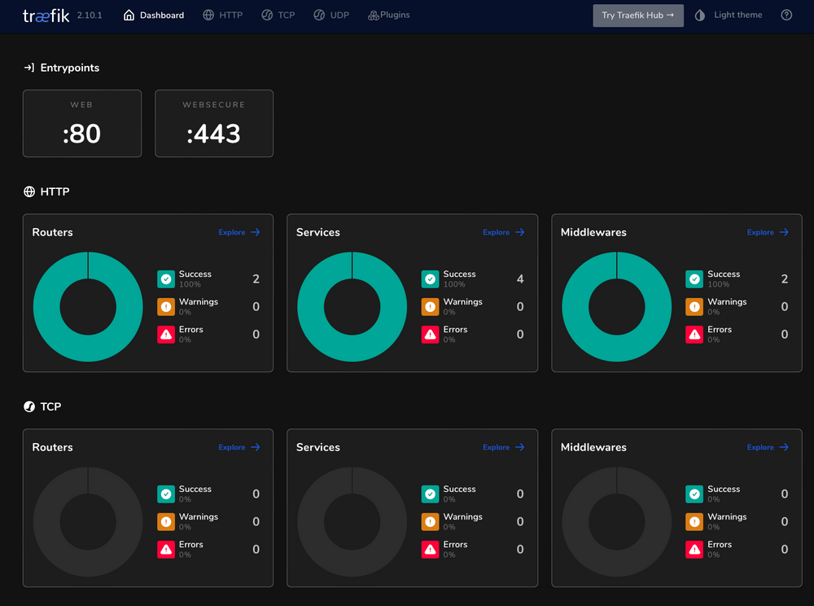
Task: Click the water drop theme icon
Action: pos(700,15)
